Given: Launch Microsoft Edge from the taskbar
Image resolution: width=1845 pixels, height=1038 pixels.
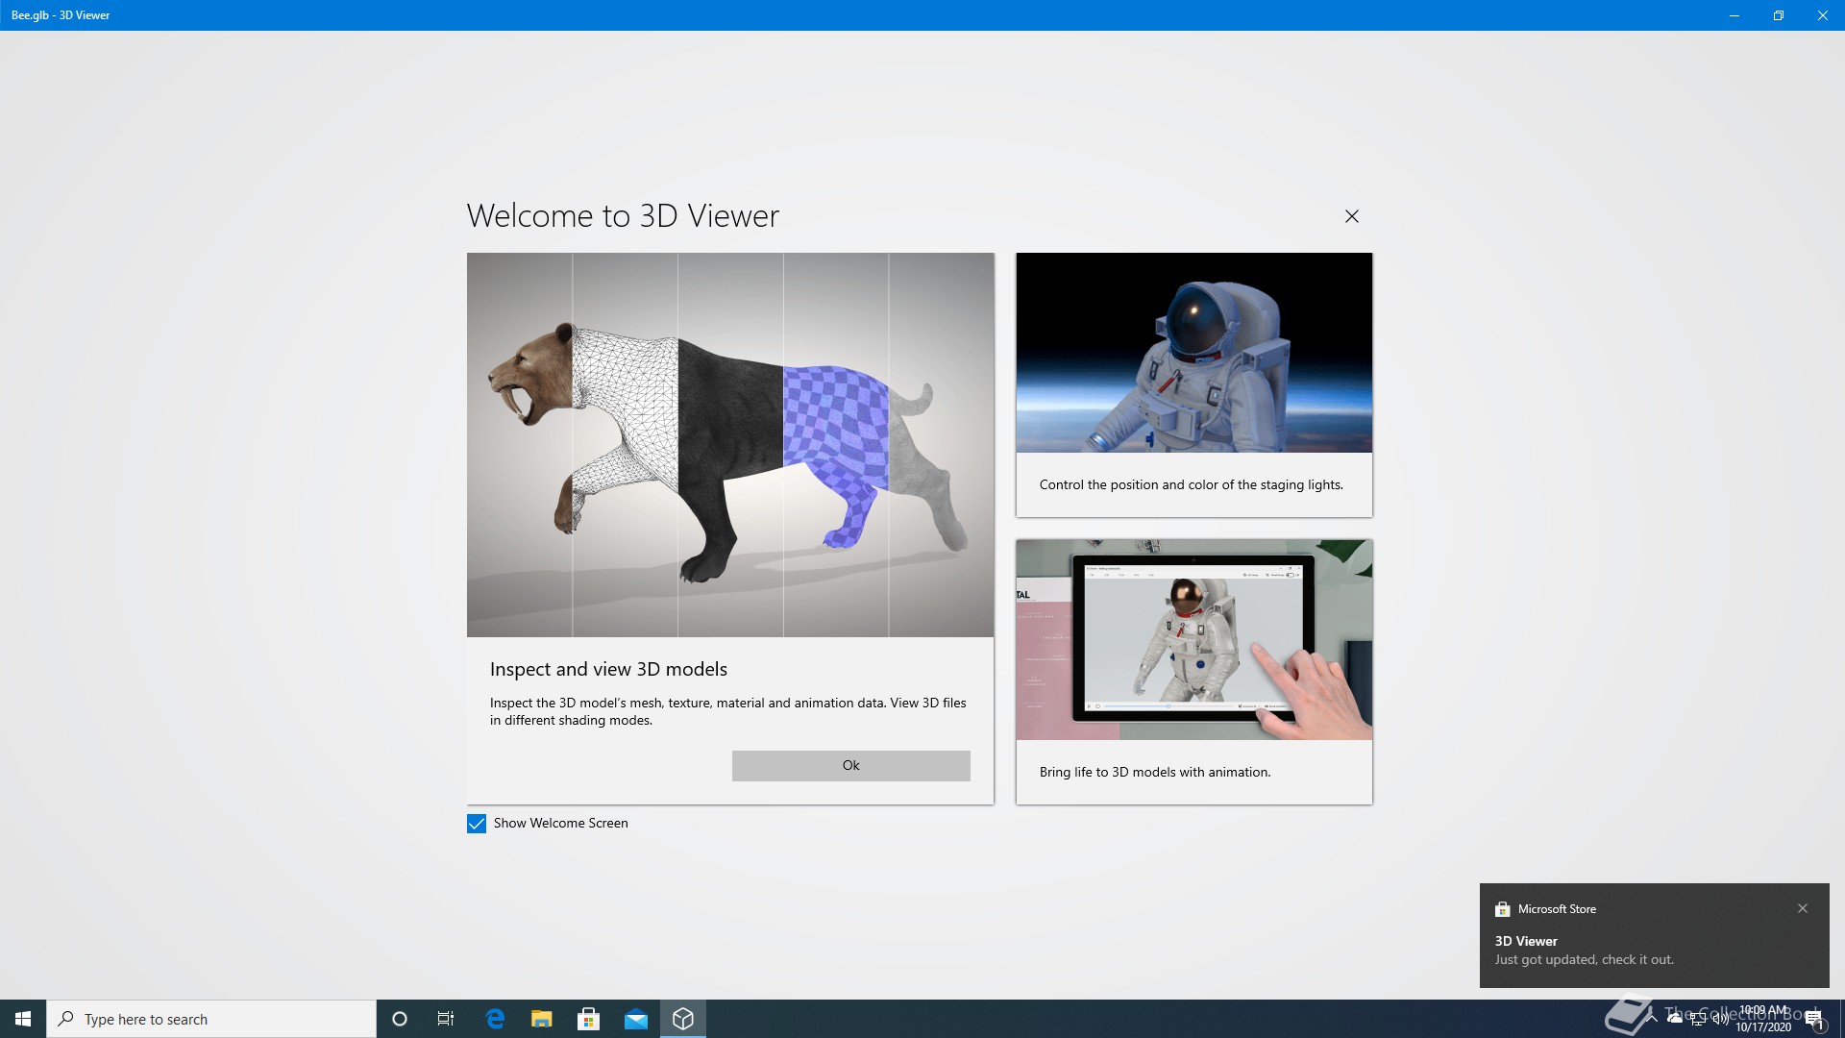Looking at the screenshot, I should pos(495,1019).
